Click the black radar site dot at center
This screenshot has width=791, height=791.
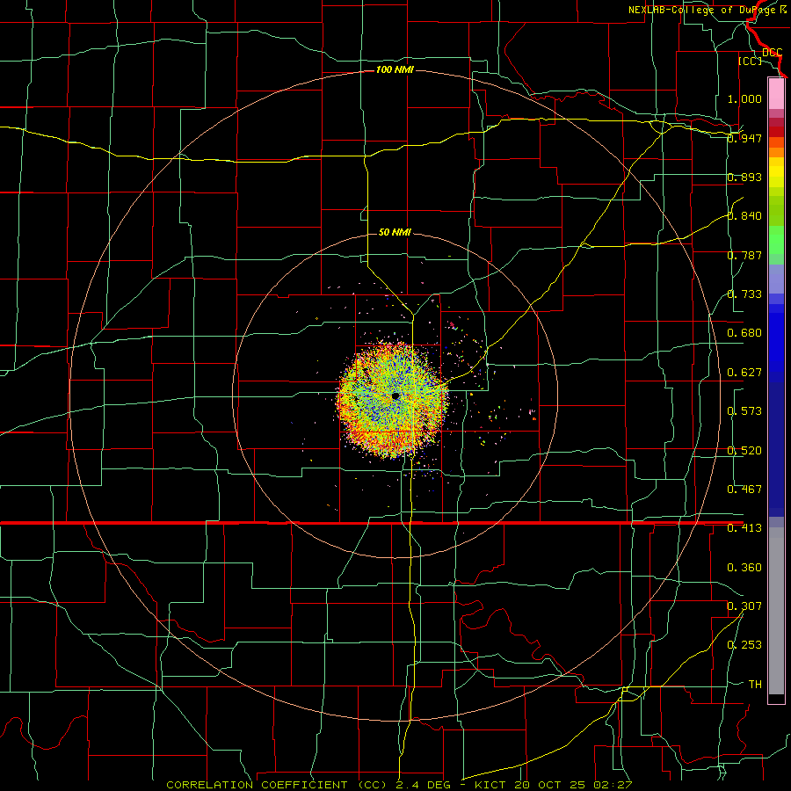pos(395,396)
